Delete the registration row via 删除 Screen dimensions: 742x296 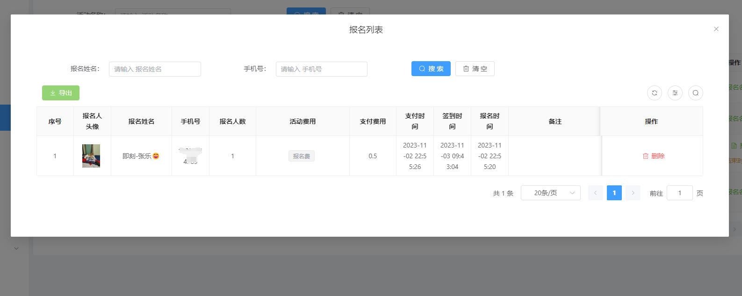(653, 156)
